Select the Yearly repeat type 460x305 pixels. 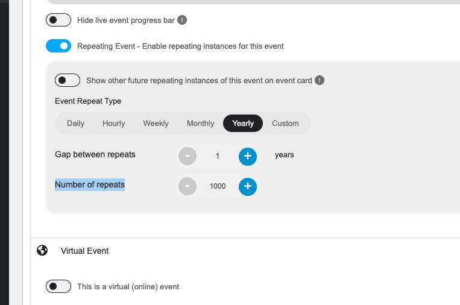243,123
